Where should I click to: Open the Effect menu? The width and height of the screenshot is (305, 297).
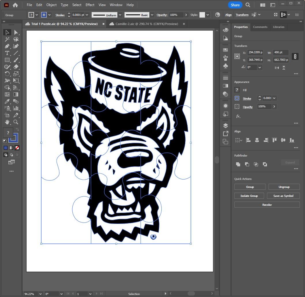pos(90,5)
